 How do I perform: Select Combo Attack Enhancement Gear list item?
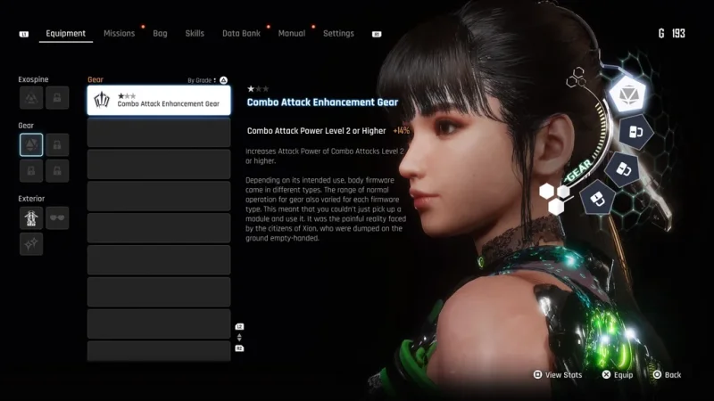click(159, 100)
